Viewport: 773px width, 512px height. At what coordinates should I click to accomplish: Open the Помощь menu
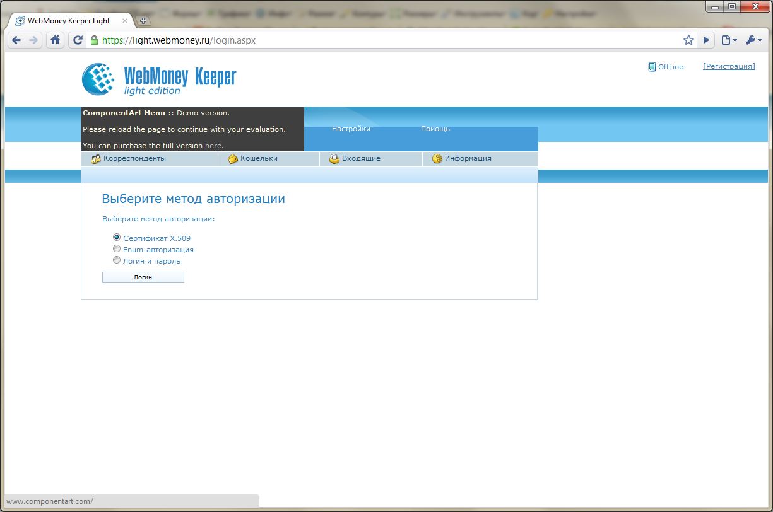tap(435, 129)
